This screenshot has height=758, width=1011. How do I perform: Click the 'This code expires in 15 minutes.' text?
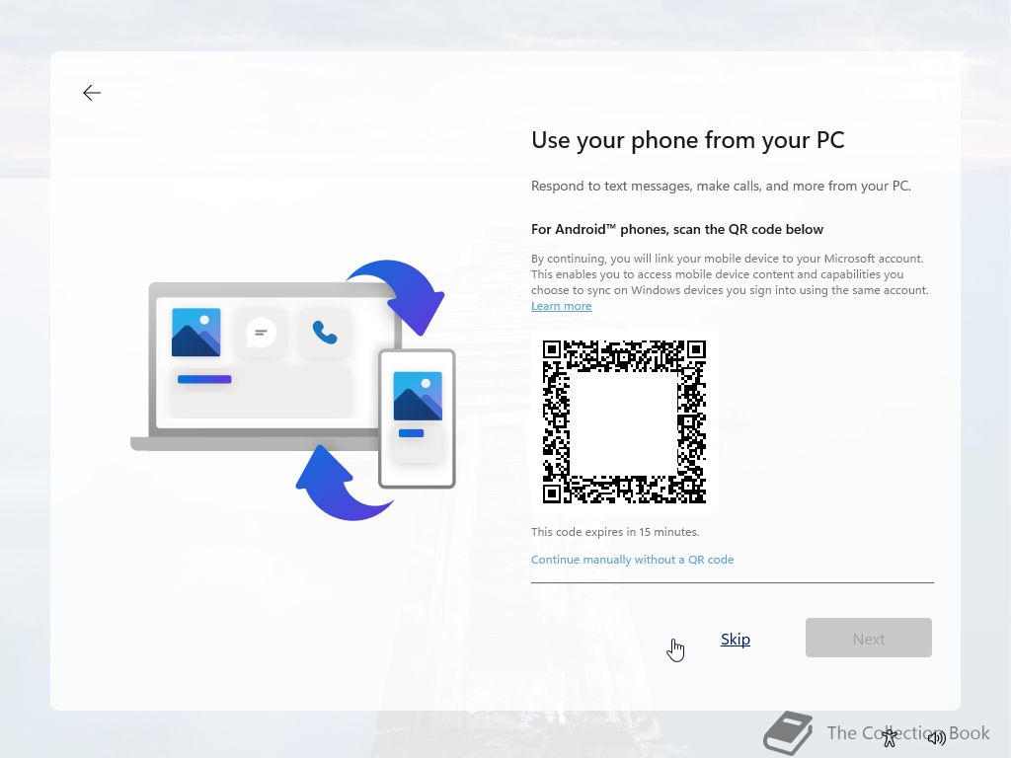tap(614, 532)
